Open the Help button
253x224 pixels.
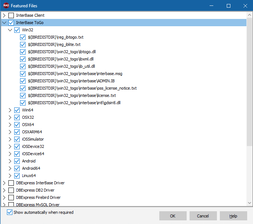(x=233, y=216)
